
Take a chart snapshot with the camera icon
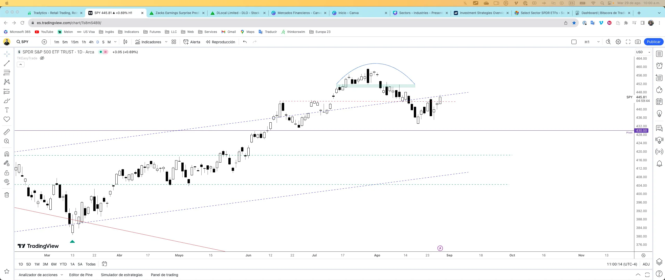pos(638,41)
